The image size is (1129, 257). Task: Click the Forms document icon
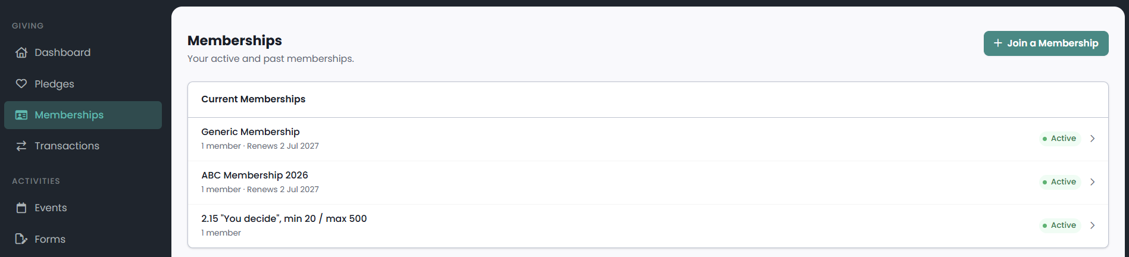click(21, 239)
